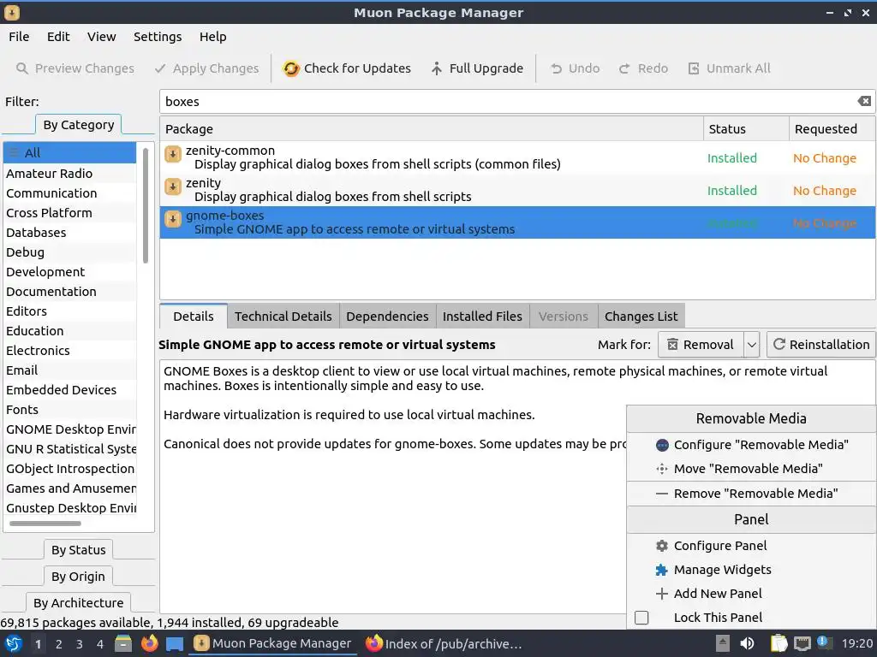The height and width of the screenshot is (657, 877).
Task: Open the removable media eject tray icon
Action: click(x=723, y=643)
